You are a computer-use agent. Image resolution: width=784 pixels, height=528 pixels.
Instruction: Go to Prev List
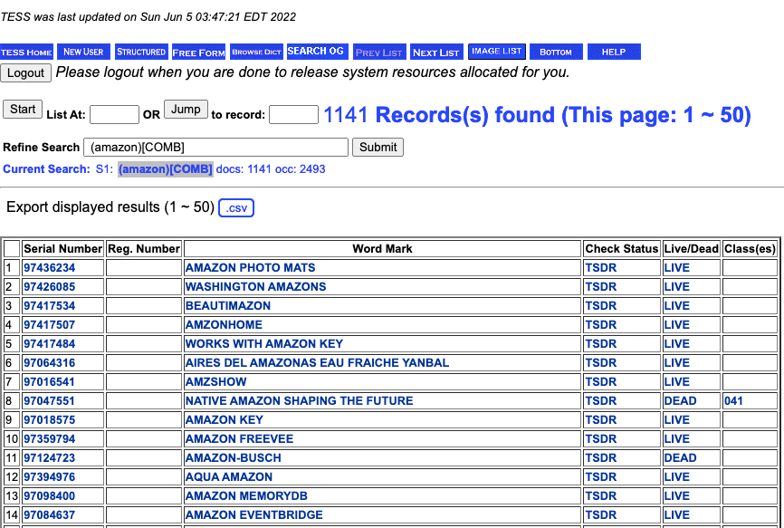point(379,52)
